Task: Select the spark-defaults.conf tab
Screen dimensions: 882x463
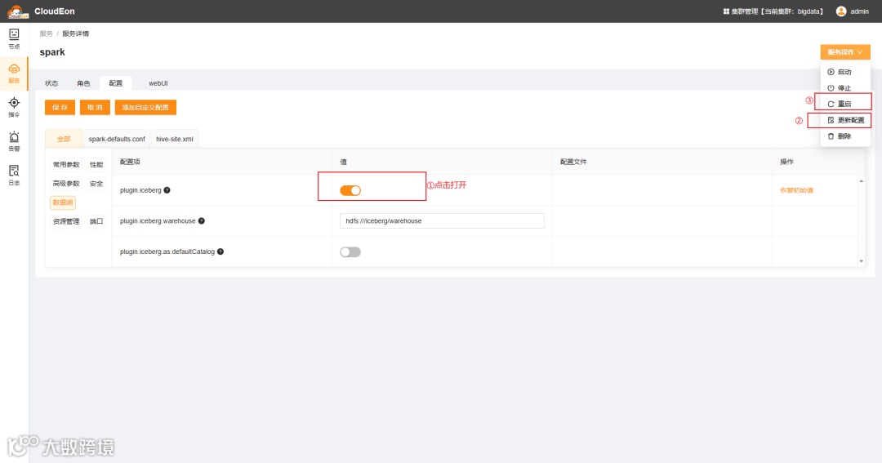Action: (117, 139)
